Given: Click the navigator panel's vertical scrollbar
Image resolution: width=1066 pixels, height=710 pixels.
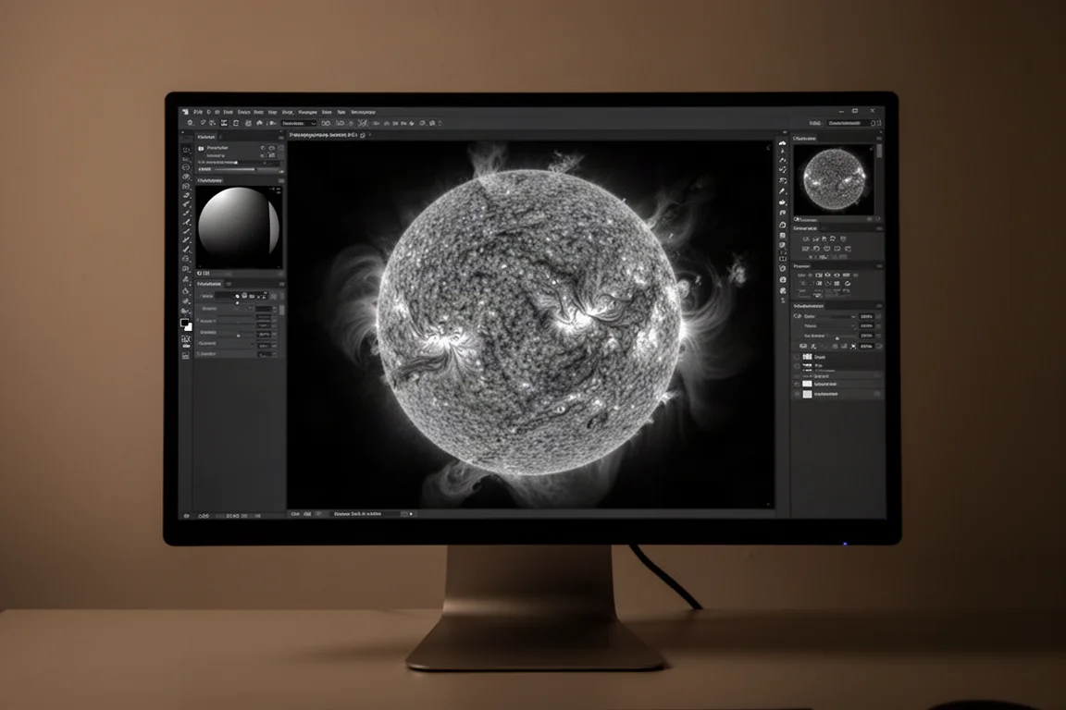Looking at the screenshot, I should (879, 151).
